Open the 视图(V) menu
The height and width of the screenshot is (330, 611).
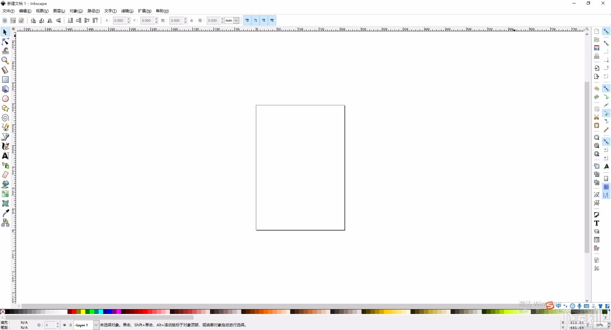coord(42,11)
